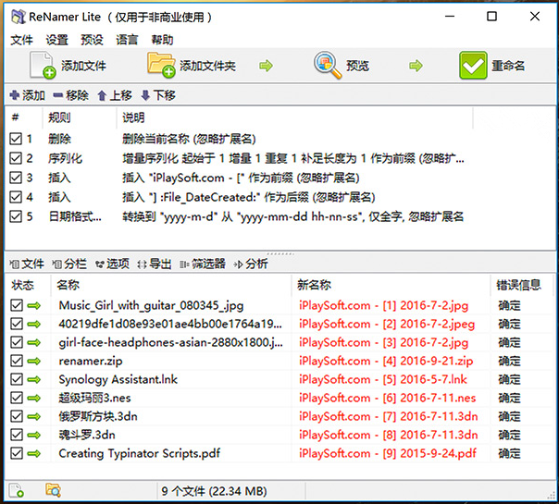Click the 说明 column header in rules list
The image size is (559, 504).
point(294,117)
